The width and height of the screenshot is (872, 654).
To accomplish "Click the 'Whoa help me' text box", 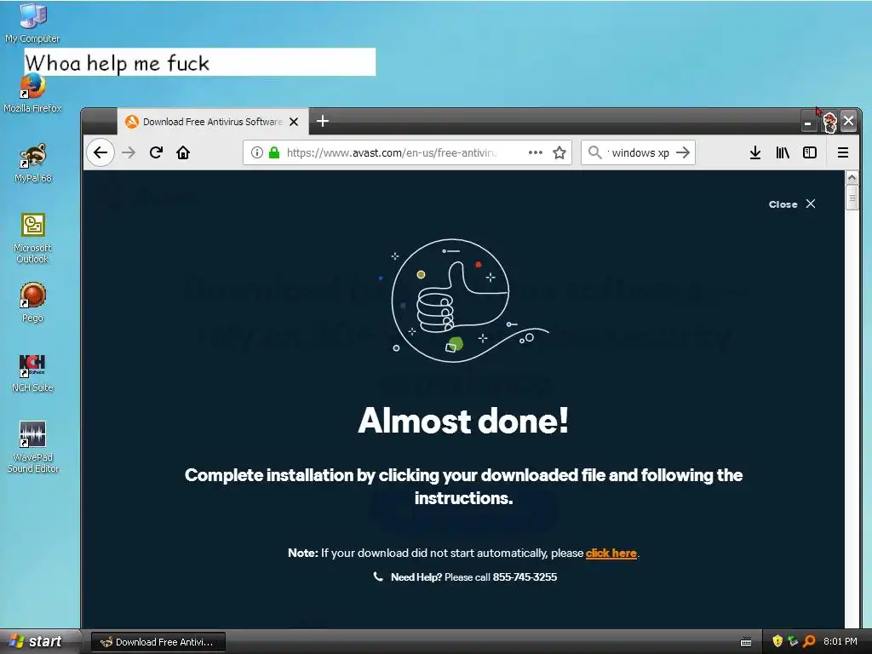I will 200,62.
